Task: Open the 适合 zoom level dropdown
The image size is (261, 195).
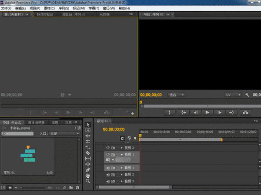Action: pos(176,95)
